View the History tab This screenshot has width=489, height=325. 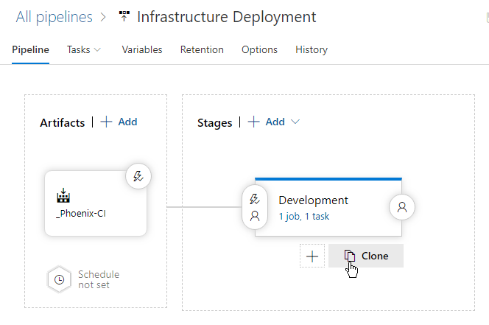312,50
